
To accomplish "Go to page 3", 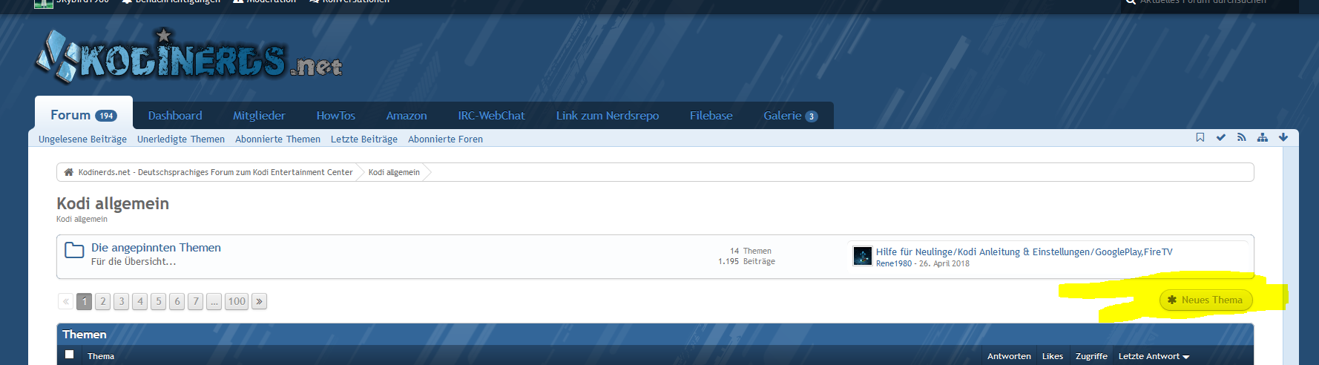I will [x=122, y=301].
